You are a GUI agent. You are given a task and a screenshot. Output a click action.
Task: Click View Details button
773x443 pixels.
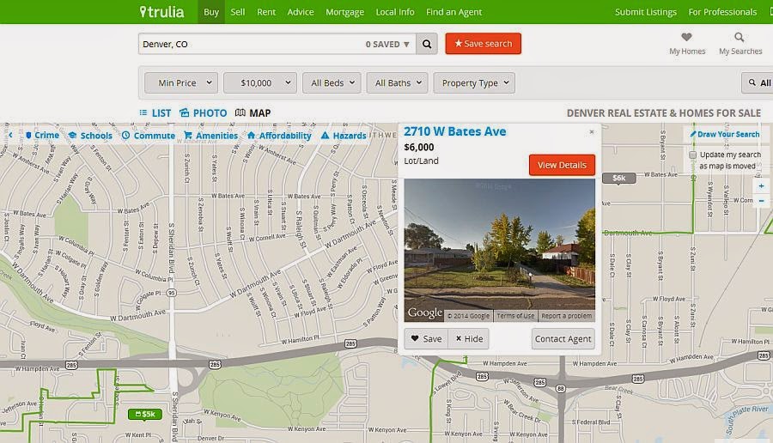[x=562, y=165]
